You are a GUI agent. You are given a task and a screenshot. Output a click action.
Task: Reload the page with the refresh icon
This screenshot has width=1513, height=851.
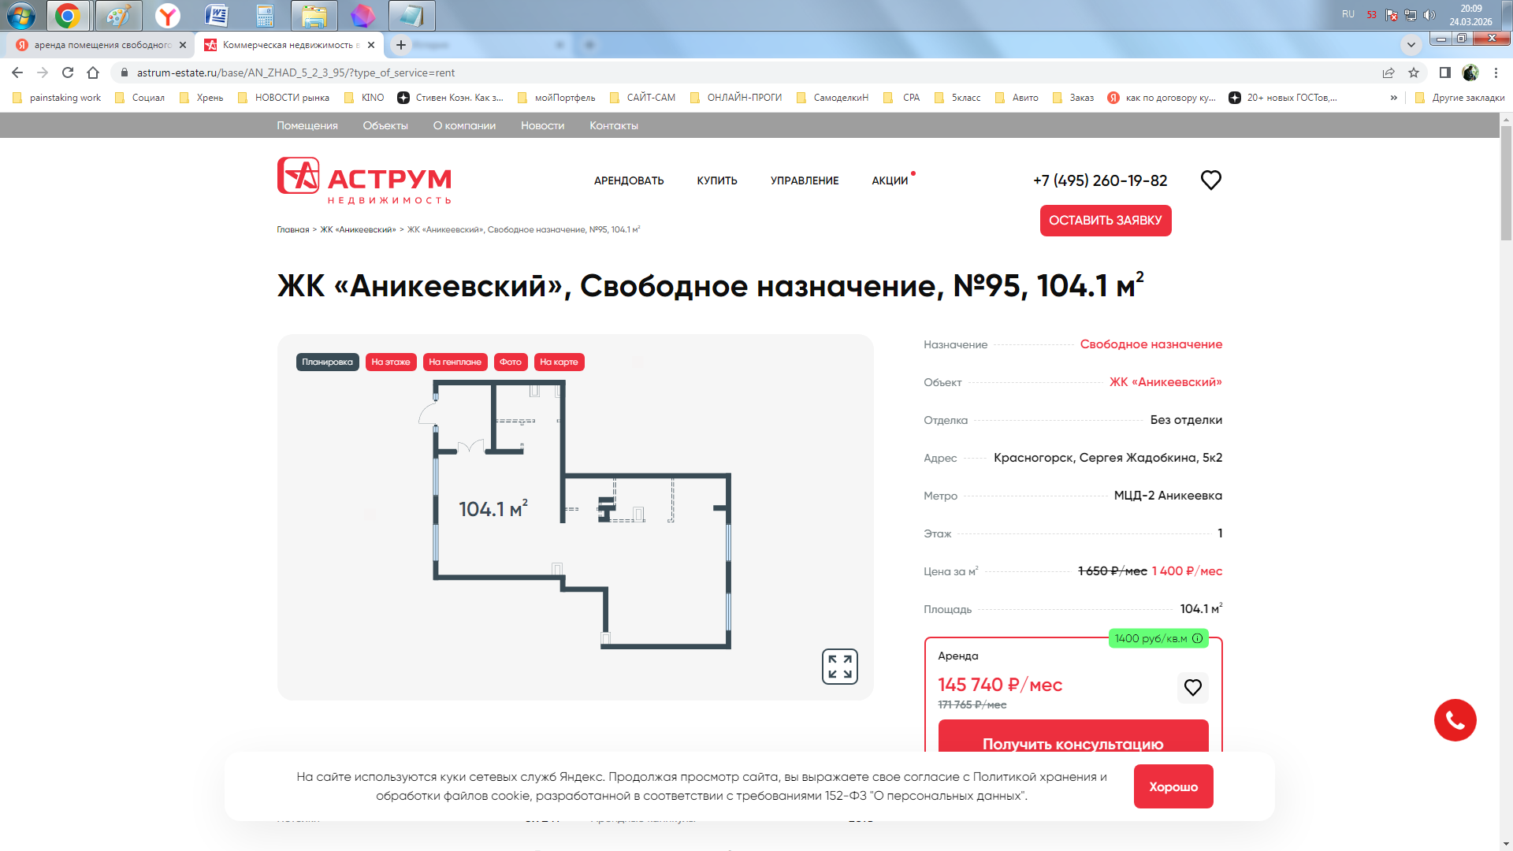click(68, 72)
